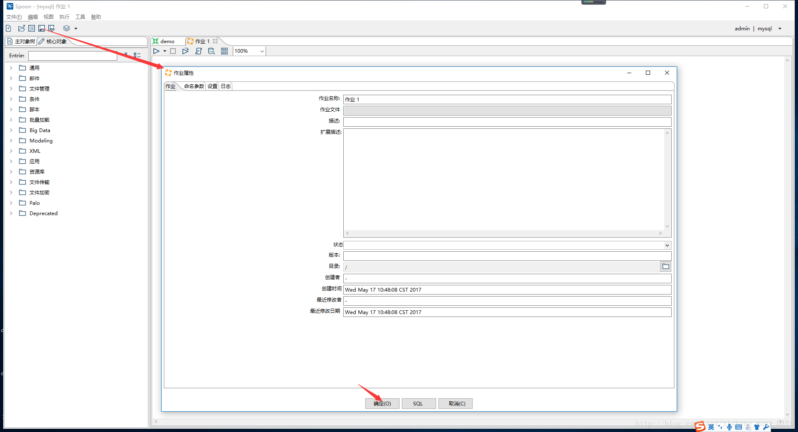Run the job with play icon
The image size is (798, 432).
click(156, 51)
